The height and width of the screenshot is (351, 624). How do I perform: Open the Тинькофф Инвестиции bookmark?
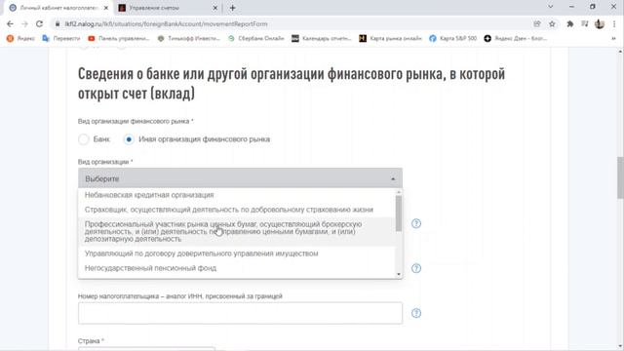pyautogui.click(x=188, y=39)
